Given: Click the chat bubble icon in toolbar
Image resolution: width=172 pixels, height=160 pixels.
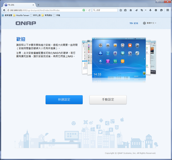Looking at the screenshot, I should (x=161, y=10).
